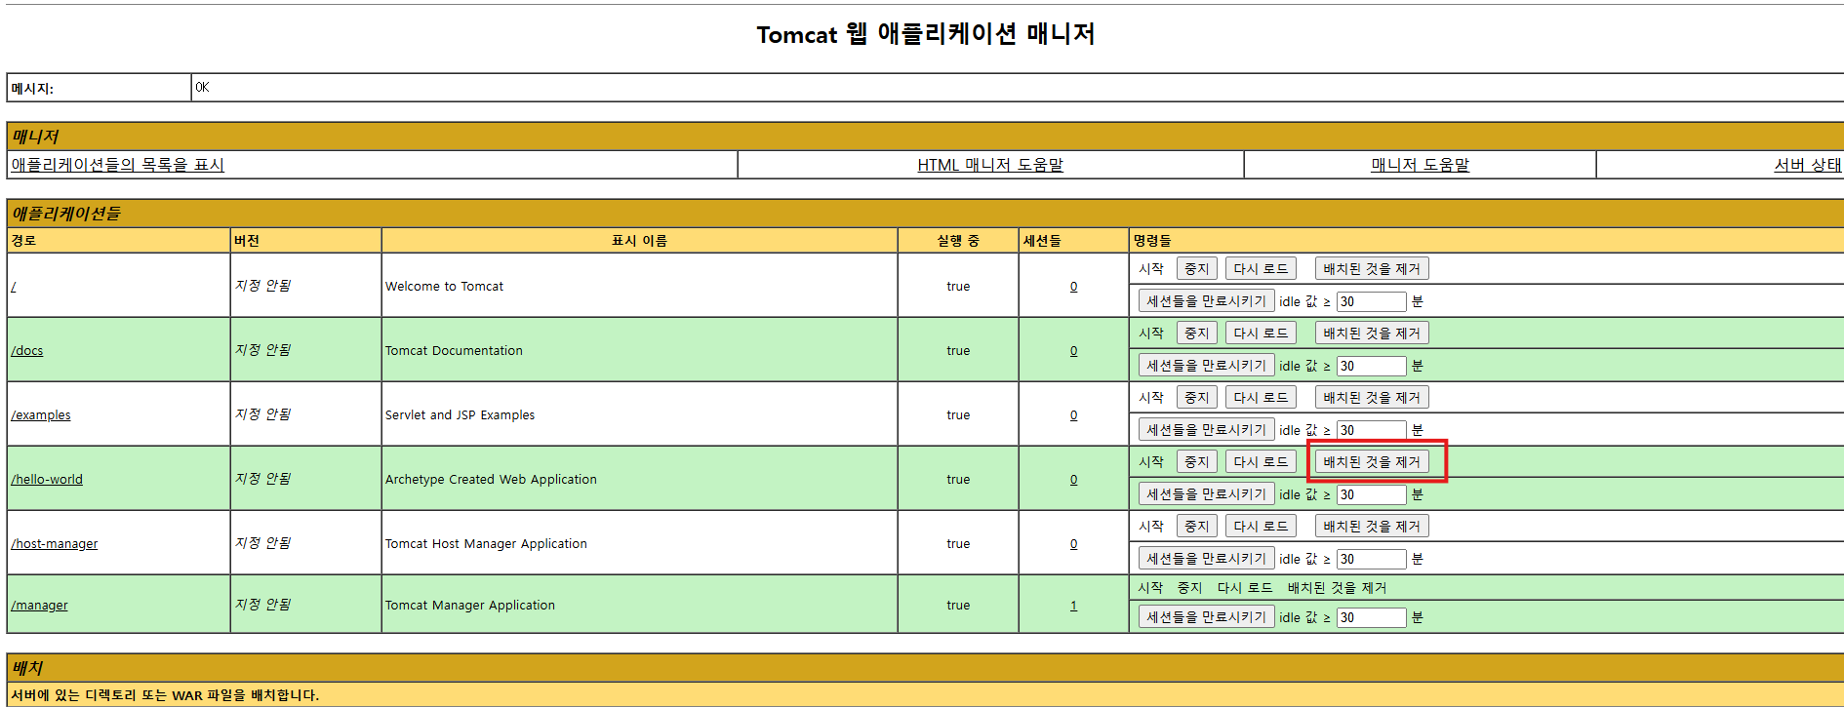Click 세션들을 만료시키기 for /hello-world
This screenshot has width=1844, height=707.
pyautogui.click(x=1206, y=494)
